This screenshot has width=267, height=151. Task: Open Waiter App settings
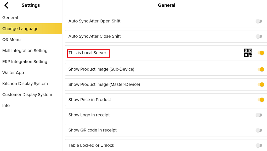13,73
